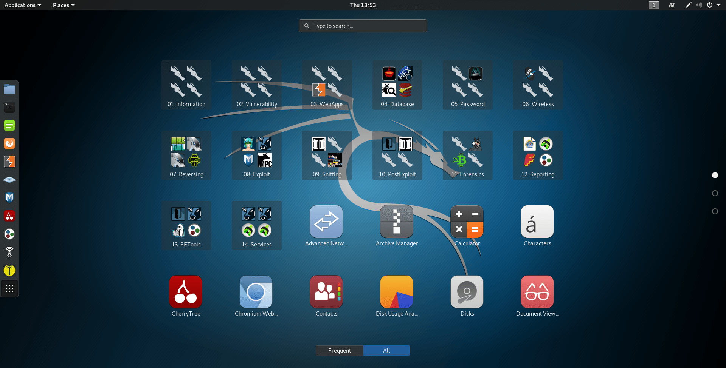Launch Archive Manager
Viewport: 726px width, 368px height.
point(397,226)
